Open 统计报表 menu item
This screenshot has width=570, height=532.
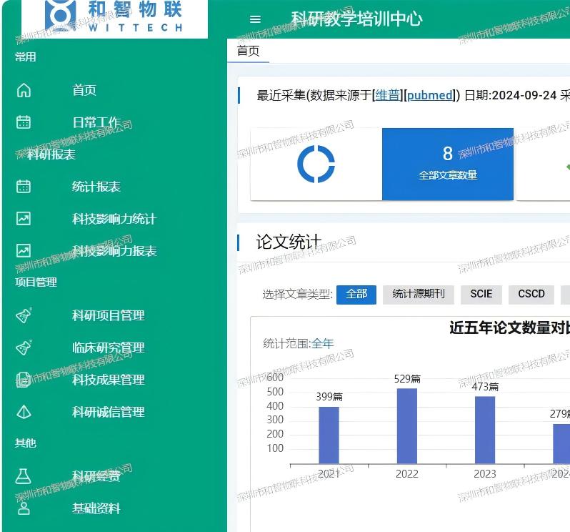click(96, 187)
